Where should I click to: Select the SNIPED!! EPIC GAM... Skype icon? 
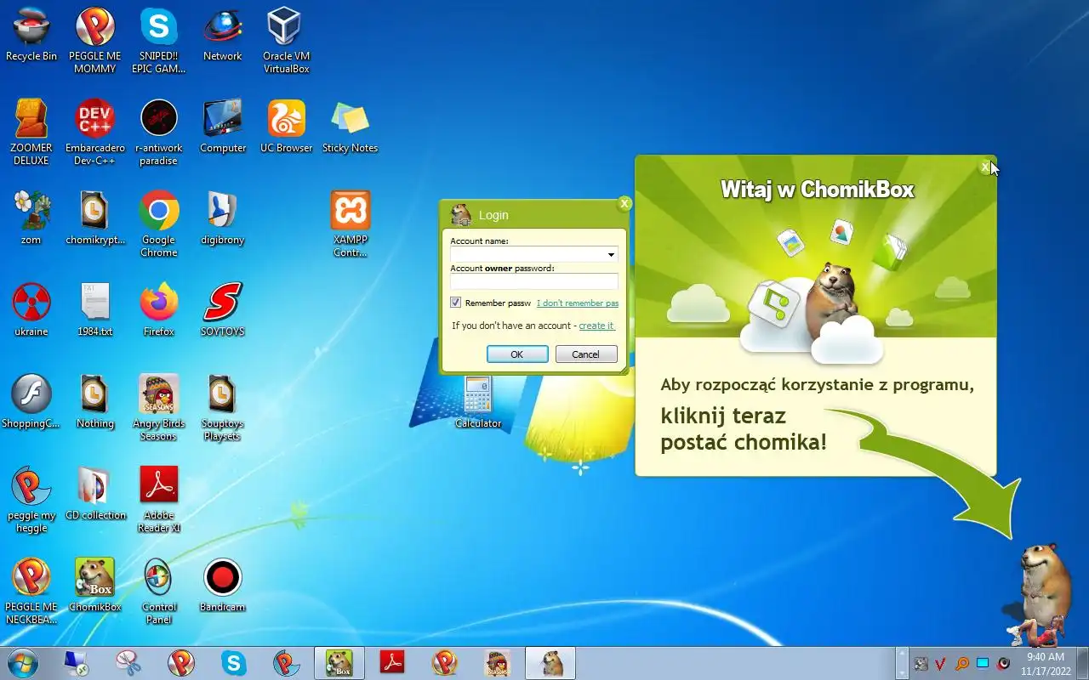tap(159, 41)
